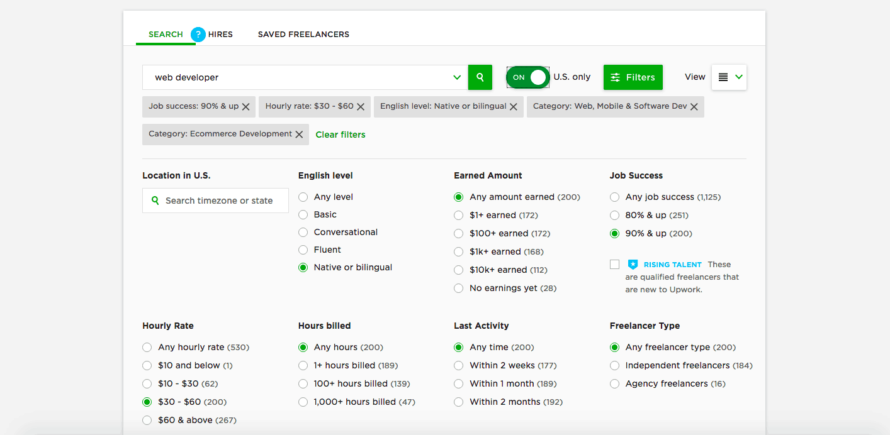Image resolution: width=890 pixels, height=435 pixels.
Task: Click the Rising Talent badge icon
Action: pos(633,265)
